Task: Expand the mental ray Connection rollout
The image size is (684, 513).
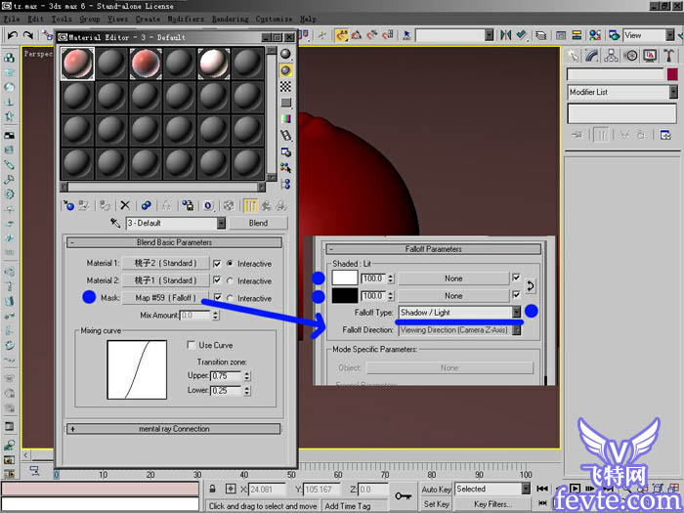Action: (x=176, y=428)
